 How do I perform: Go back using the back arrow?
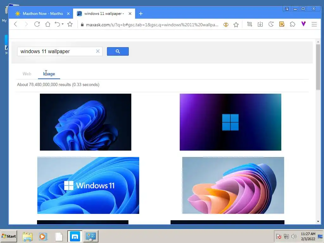(16, 24)
